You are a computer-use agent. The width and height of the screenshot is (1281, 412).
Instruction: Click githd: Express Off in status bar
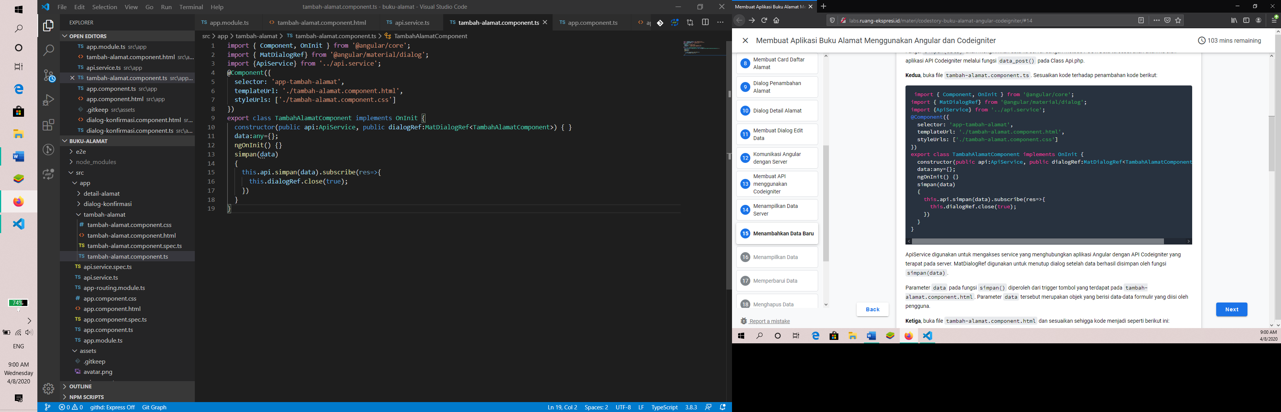point(112,407)
